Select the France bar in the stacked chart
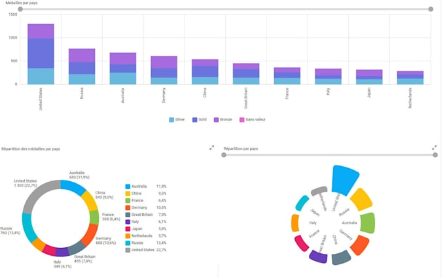Viewport: 445px width, 278px height. pos(287,76)
